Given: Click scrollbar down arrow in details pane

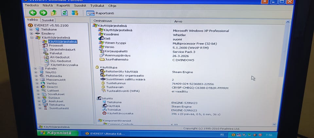Looking at the screenshot, I should [x=274, y=124].
